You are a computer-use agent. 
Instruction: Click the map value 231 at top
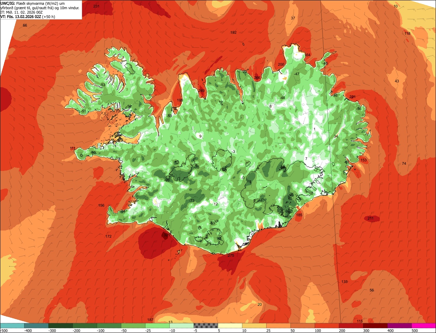[x=96, y=6]
